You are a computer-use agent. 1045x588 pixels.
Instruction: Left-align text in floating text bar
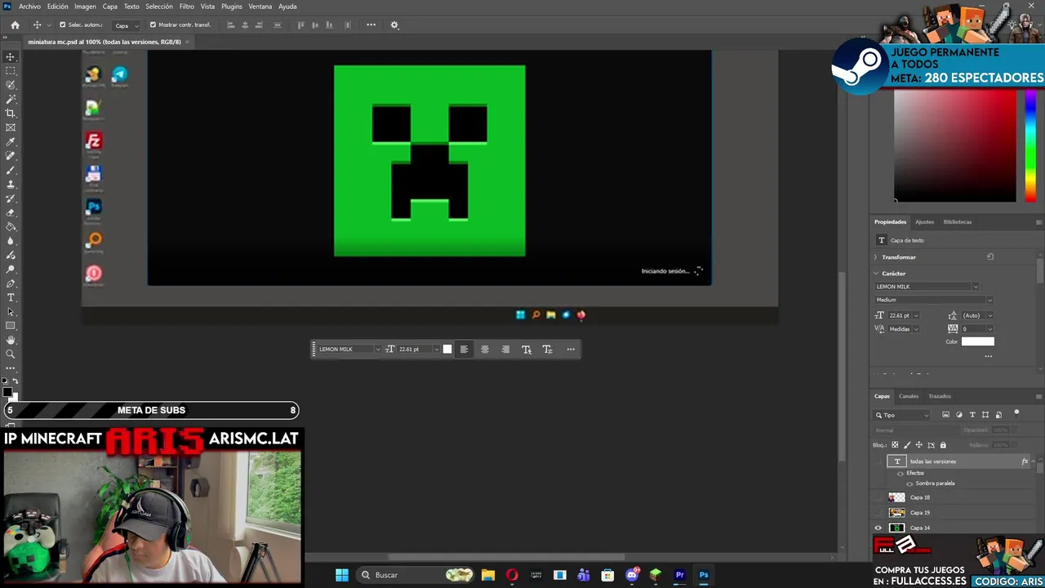tap(464, 350)
